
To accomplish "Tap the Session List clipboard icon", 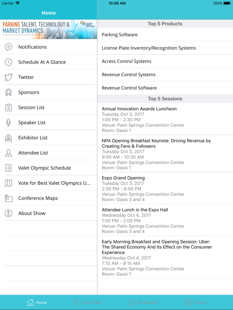I will 8,107.
